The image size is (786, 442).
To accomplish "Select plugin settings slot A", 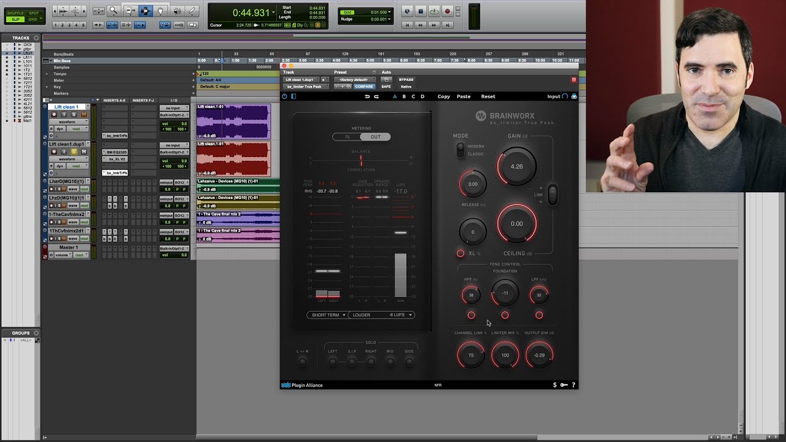I will [395, 96].
